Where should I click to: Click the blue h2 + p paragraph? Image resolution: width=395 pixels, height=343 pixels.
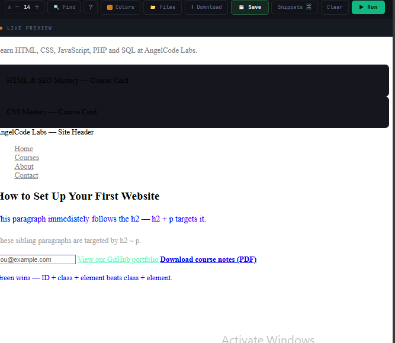point(103,219)
